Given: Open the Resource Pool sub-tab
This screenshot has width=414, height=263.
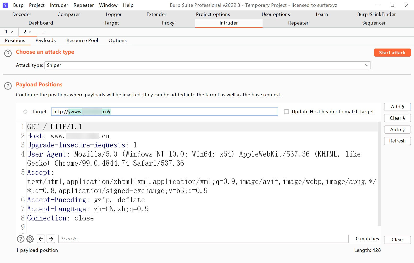Looking at the screenshot, I should [82, 40].
